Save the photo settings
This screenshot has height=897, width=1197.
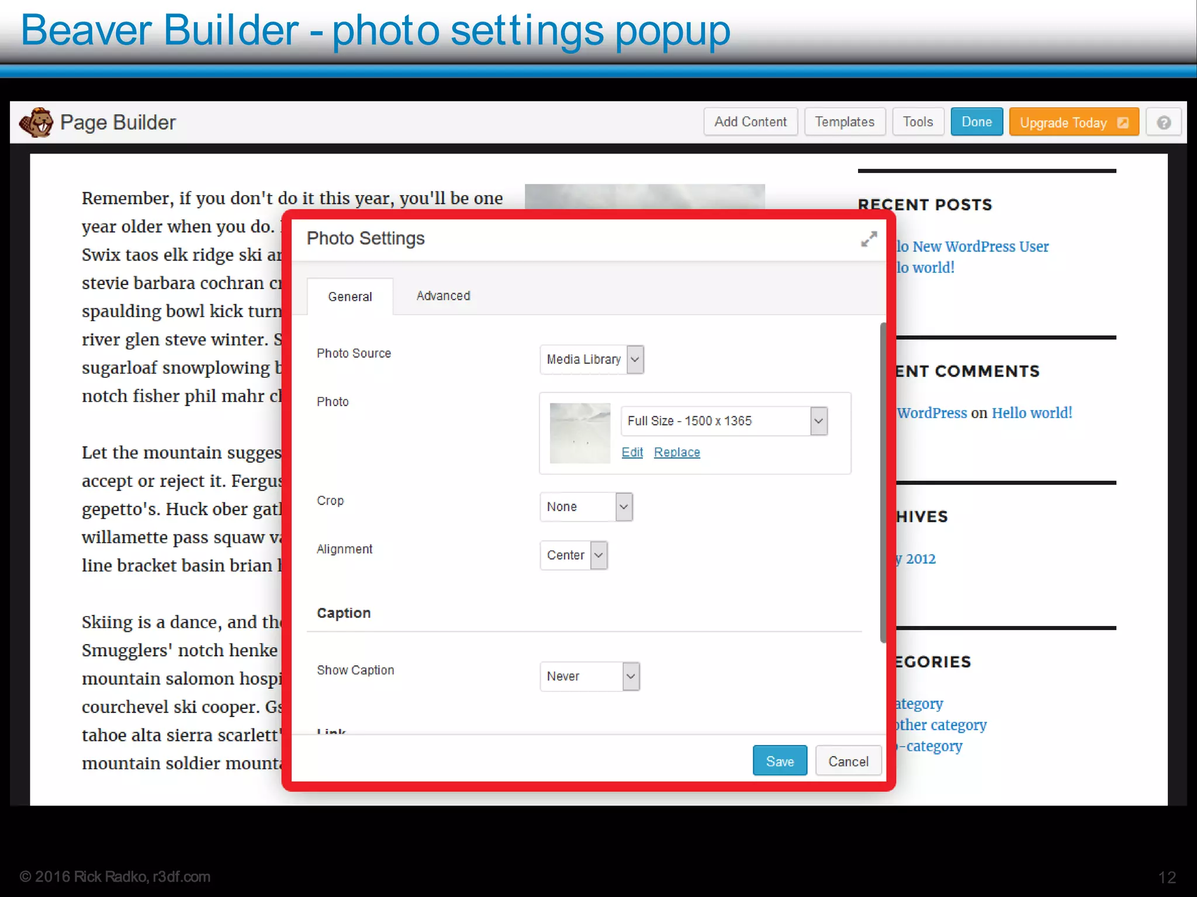coord(780,761)
